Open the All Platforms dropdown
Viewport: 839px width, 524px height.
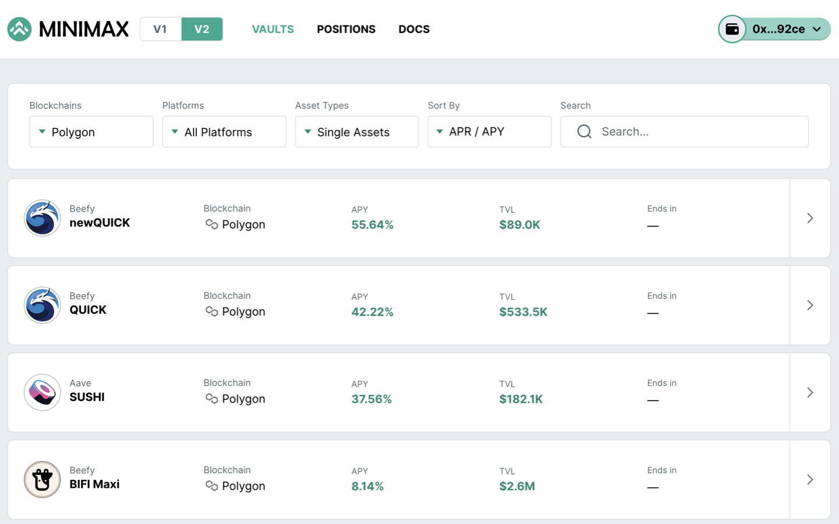[x=224, y=132]
